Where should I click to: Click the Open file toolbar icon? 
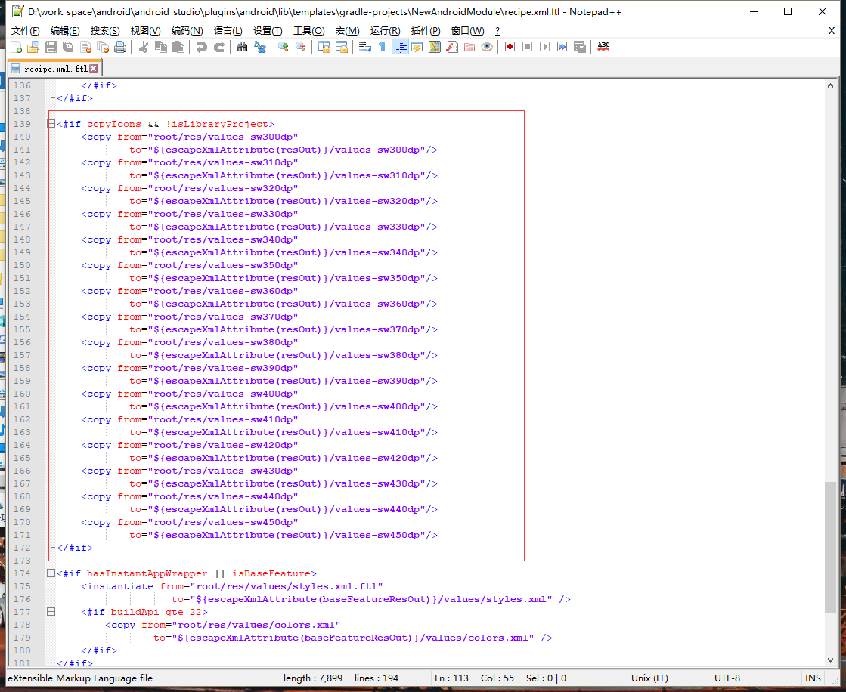pyautogui.click(x=33, y=48)
